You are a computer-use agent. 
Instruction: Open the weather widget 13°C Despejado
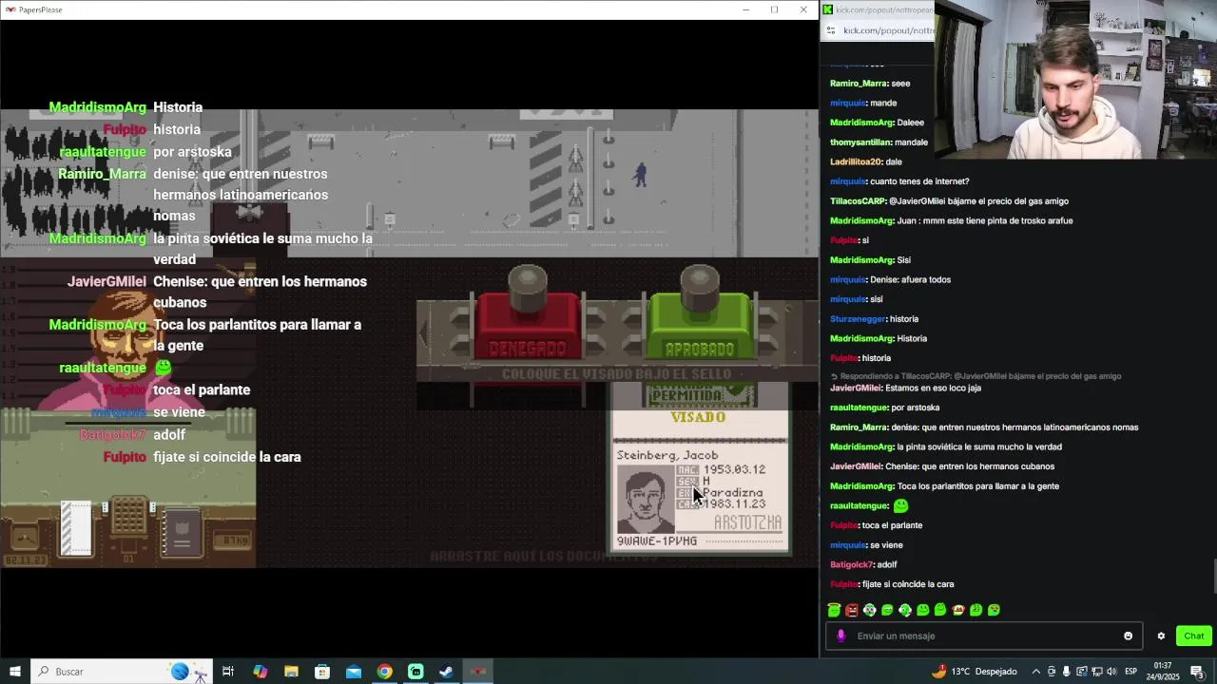(975, 672)
